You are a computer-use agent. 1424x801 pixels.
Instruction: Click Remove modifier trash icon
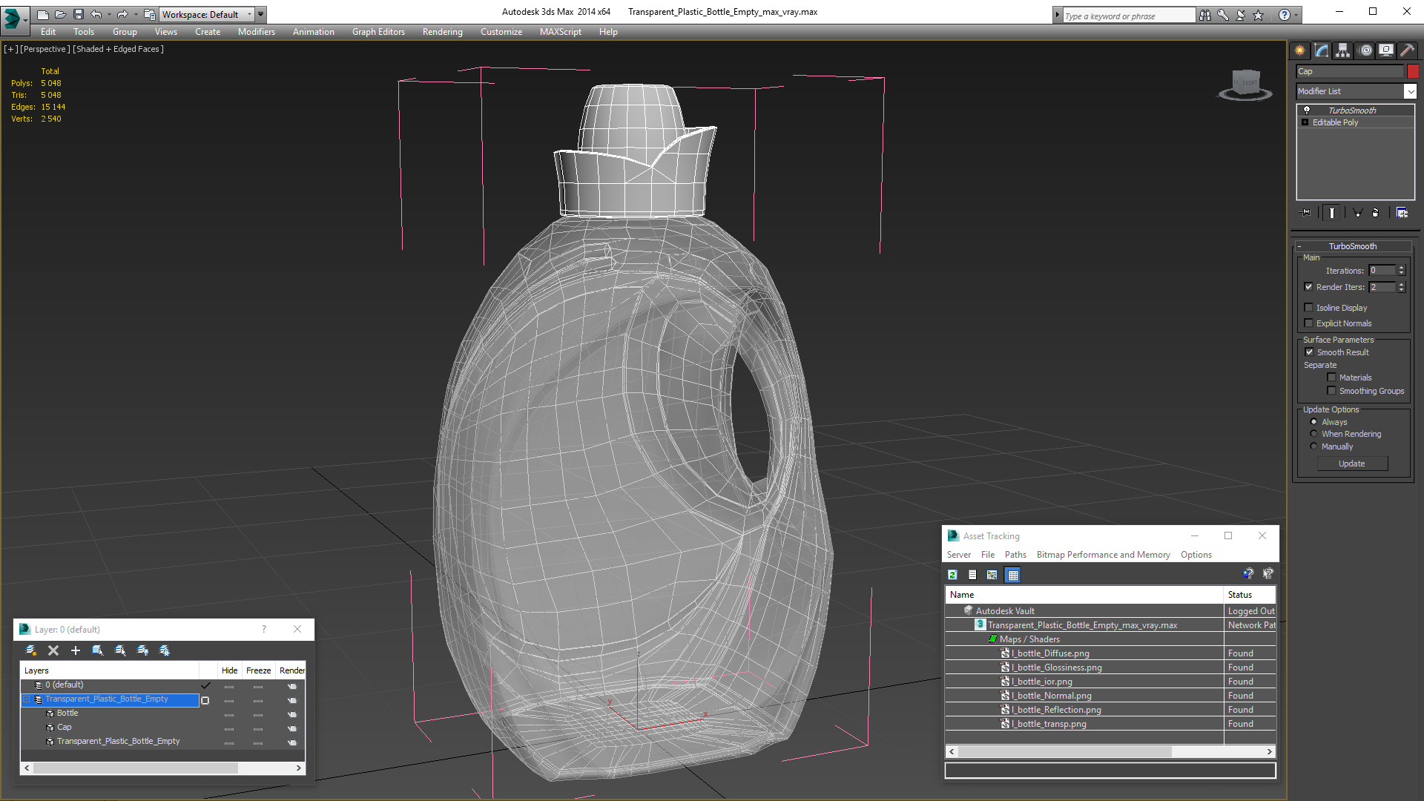coord(1376,213)
